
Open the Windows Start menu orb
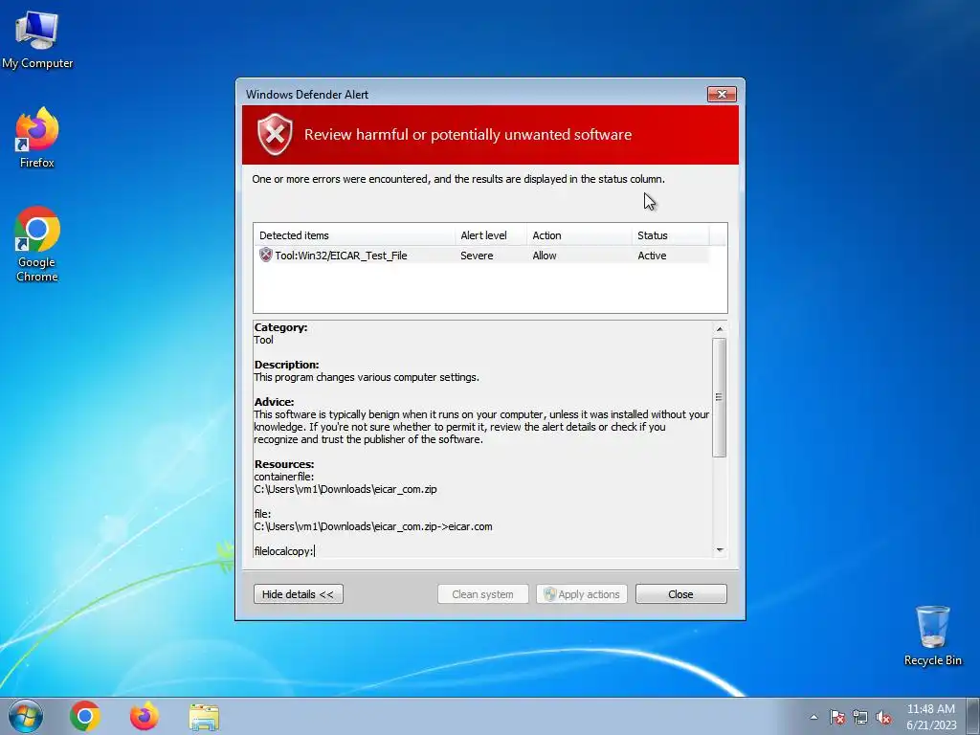pyautogui.click(x=26, y=716)
